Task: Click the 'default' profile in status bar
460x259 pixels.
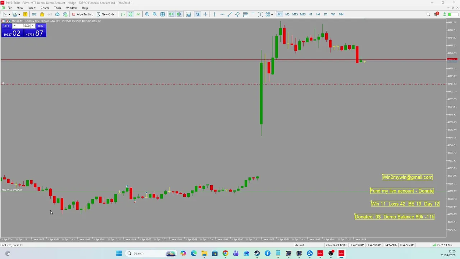Action: 300,245
